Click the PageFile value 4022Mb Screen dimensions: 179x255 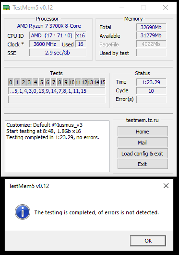pos(151,44)
